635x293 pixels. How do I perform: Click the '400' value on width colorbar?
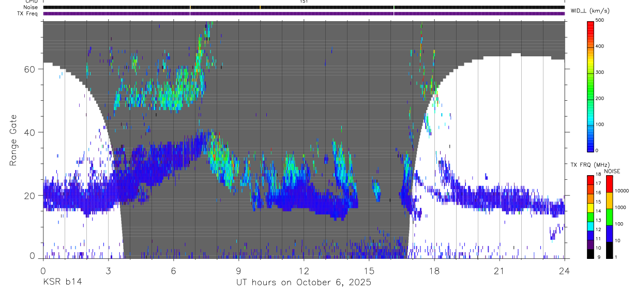600,47
